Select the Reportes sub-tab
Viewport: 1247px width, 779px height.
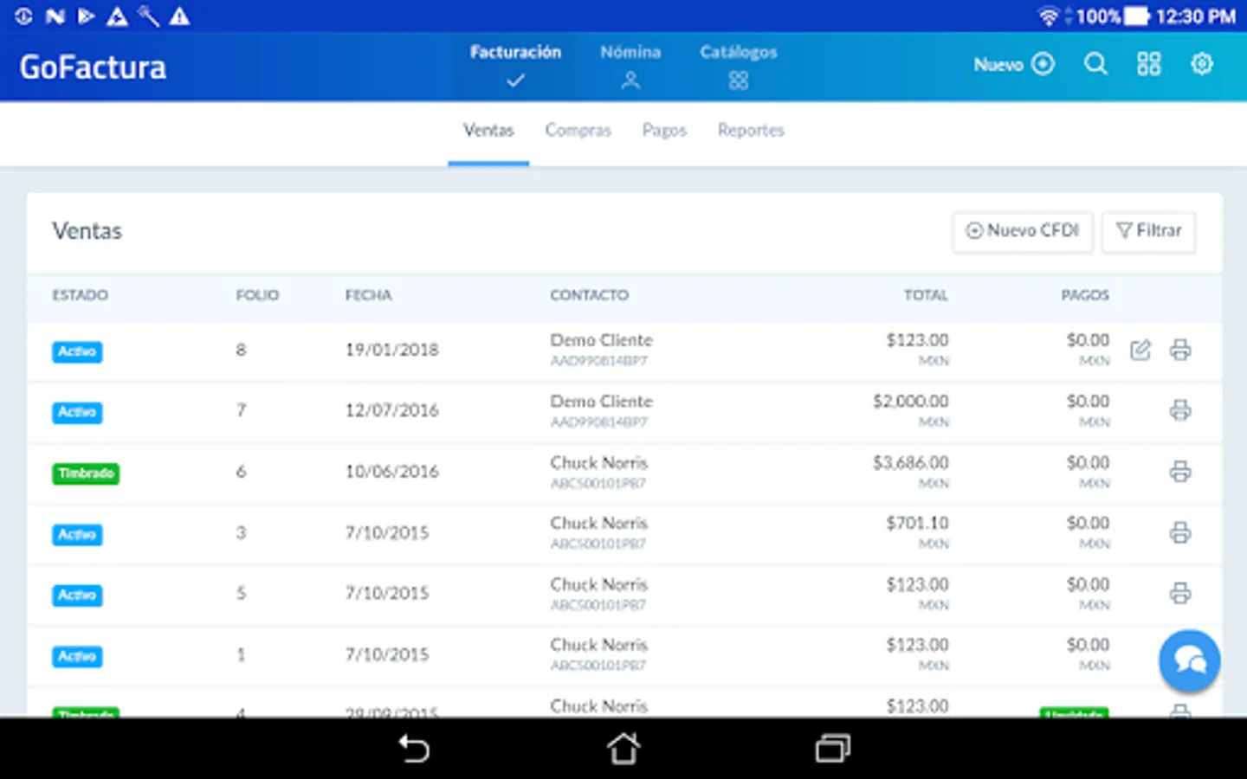click(751, 131)
